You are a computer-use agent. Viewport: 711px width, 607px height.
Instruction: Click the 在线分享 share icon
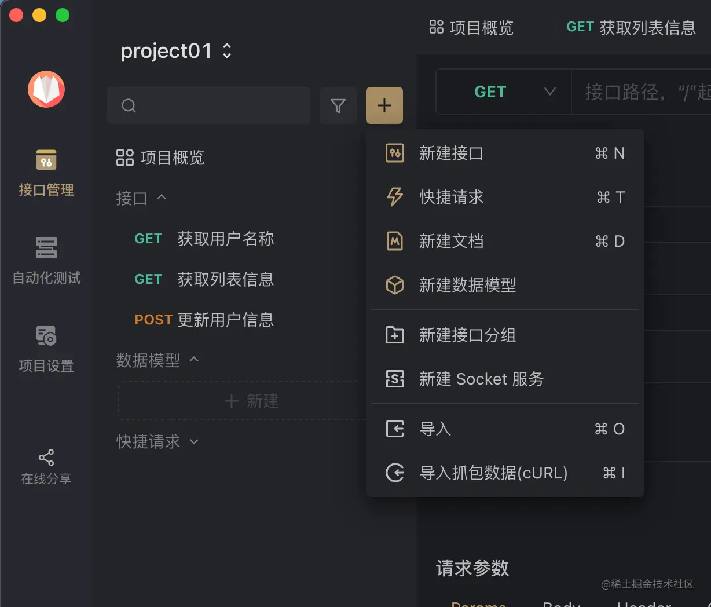[46, 458]
